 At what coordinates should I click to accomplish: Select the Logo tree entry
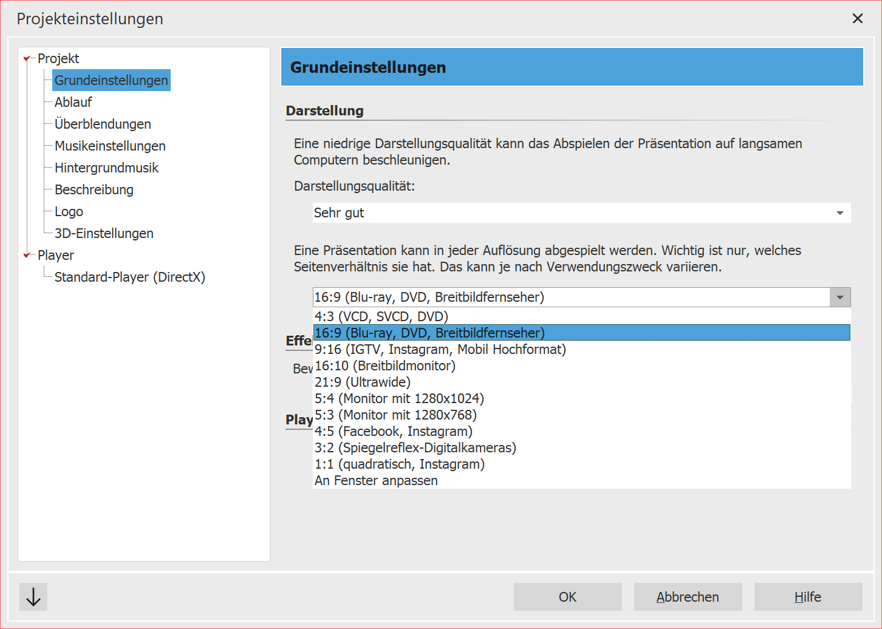tap(69, 211)
